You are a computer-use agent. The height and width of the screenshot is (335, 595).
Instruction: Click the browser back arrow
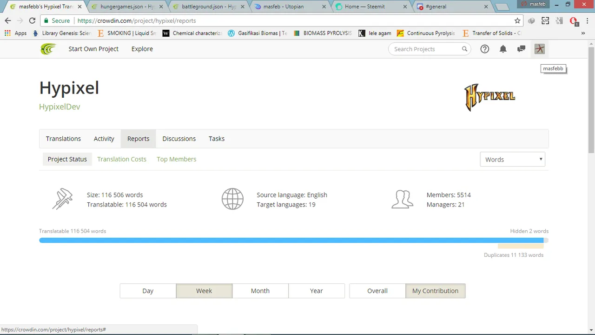click(x=8, y=20)
